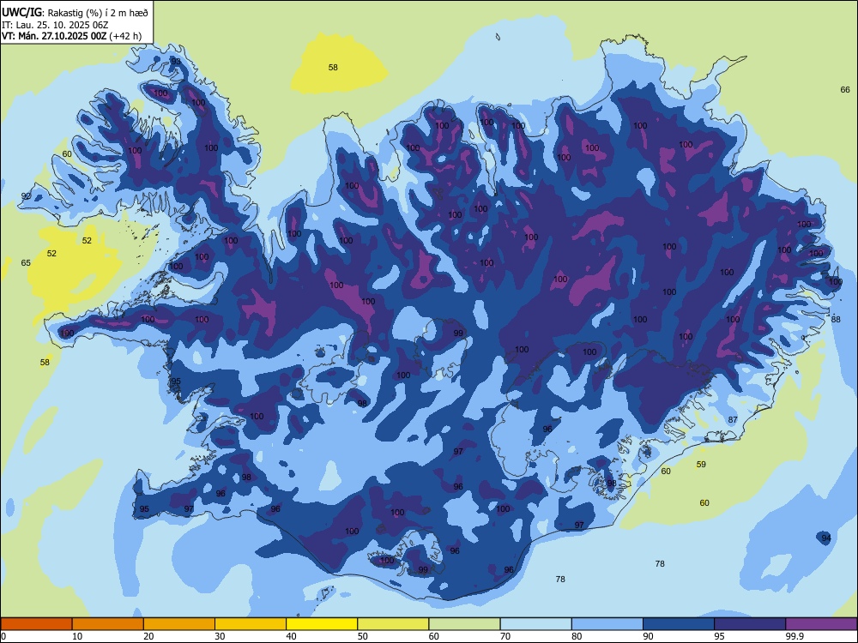Viewport: 858px width, 643px height.
Task: Click the title 'UWC/IG: Rakastig (%) í 2 m hæð'
Action: (x=75, y=11)
